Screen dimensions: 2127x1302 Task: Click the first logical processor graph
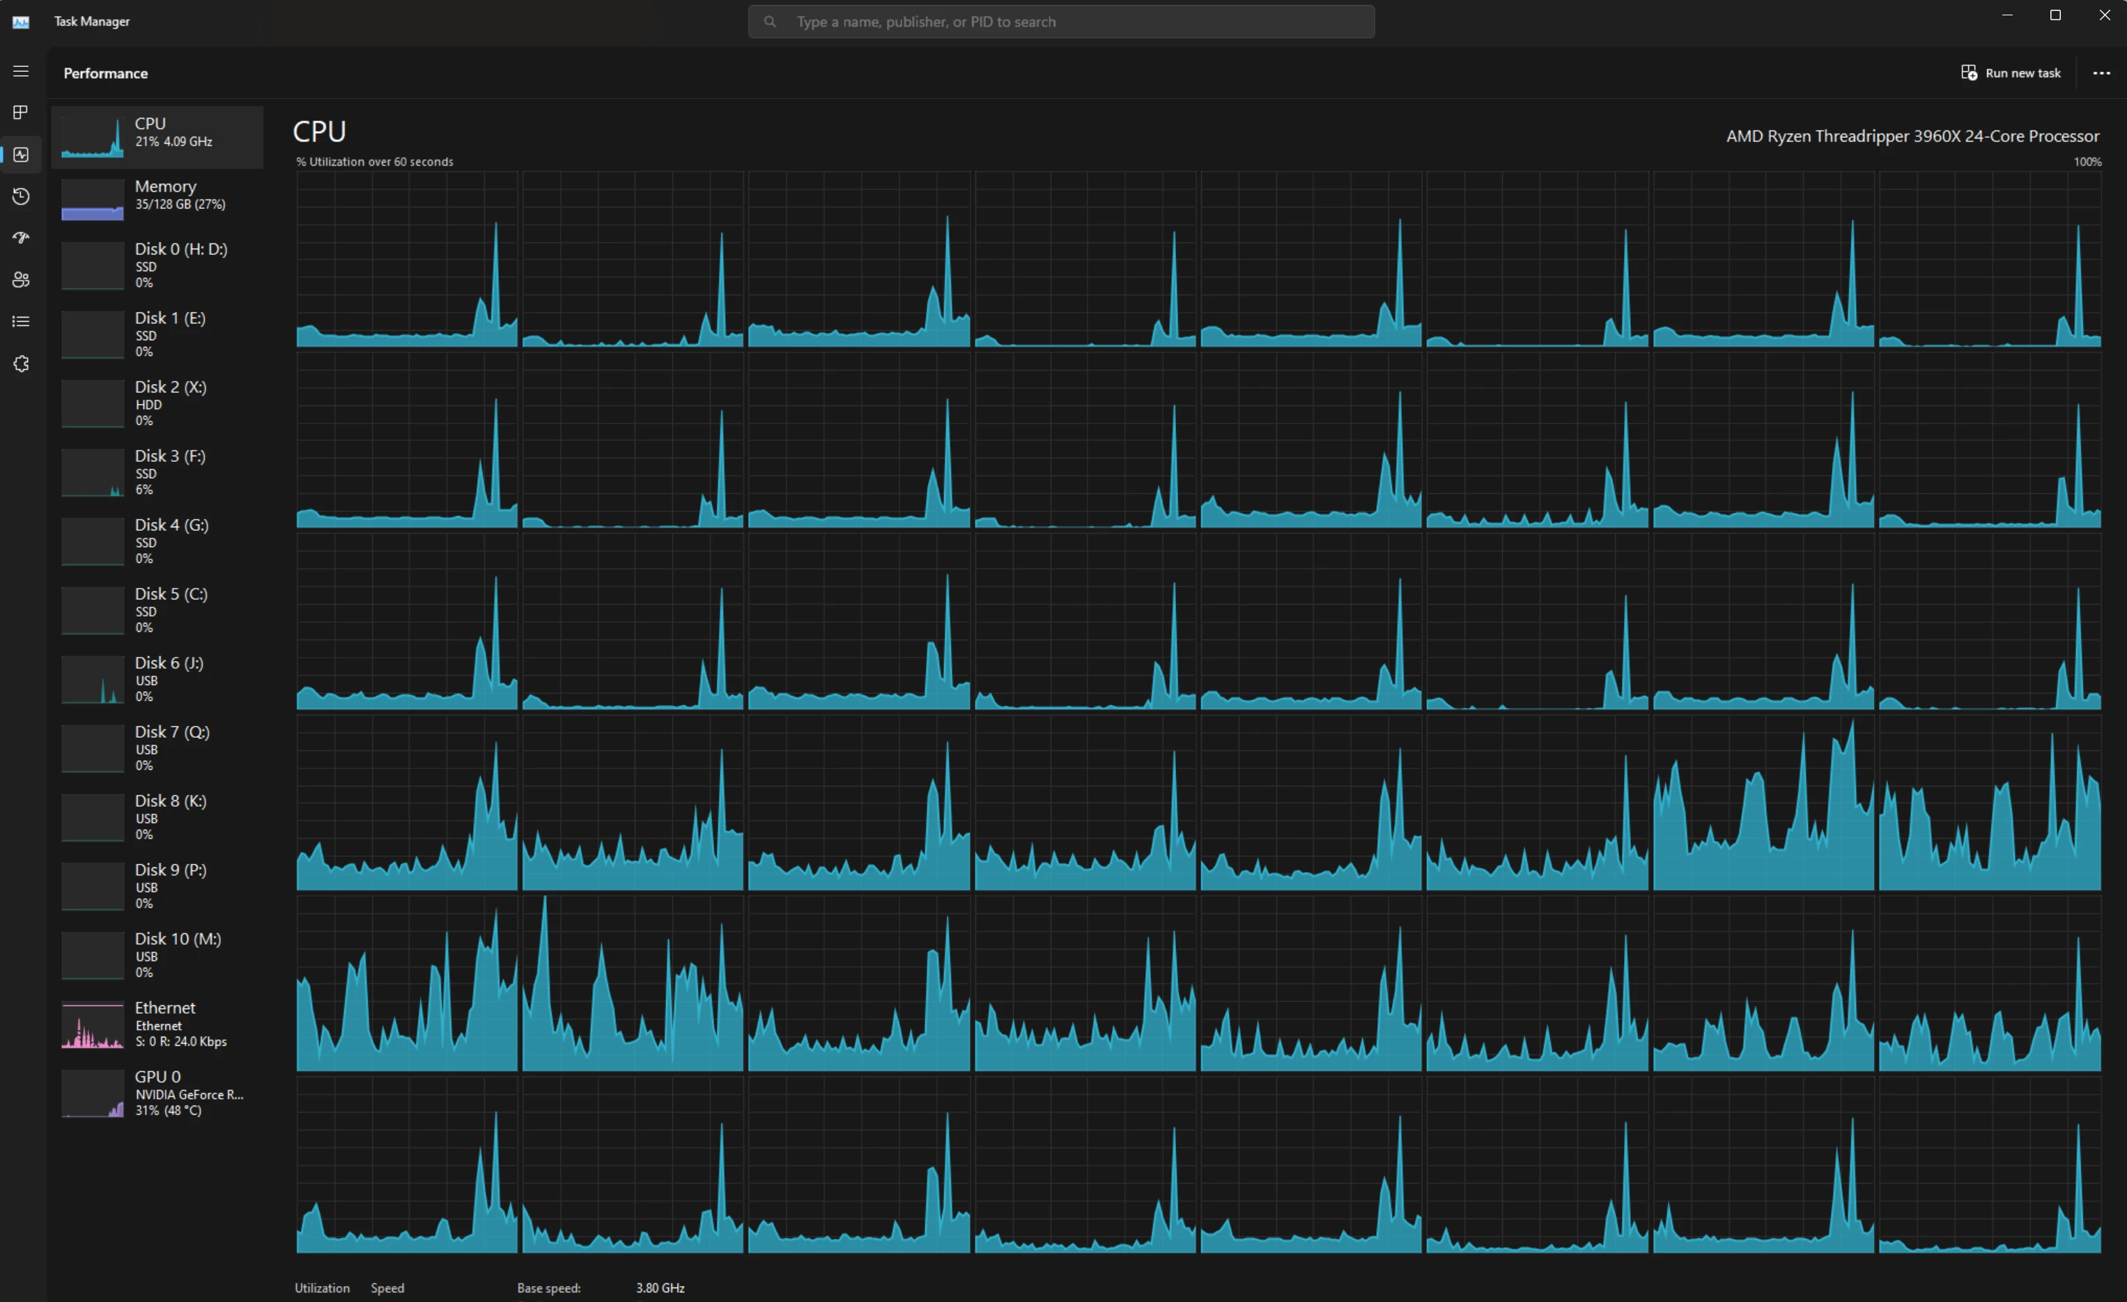point(407,259)
